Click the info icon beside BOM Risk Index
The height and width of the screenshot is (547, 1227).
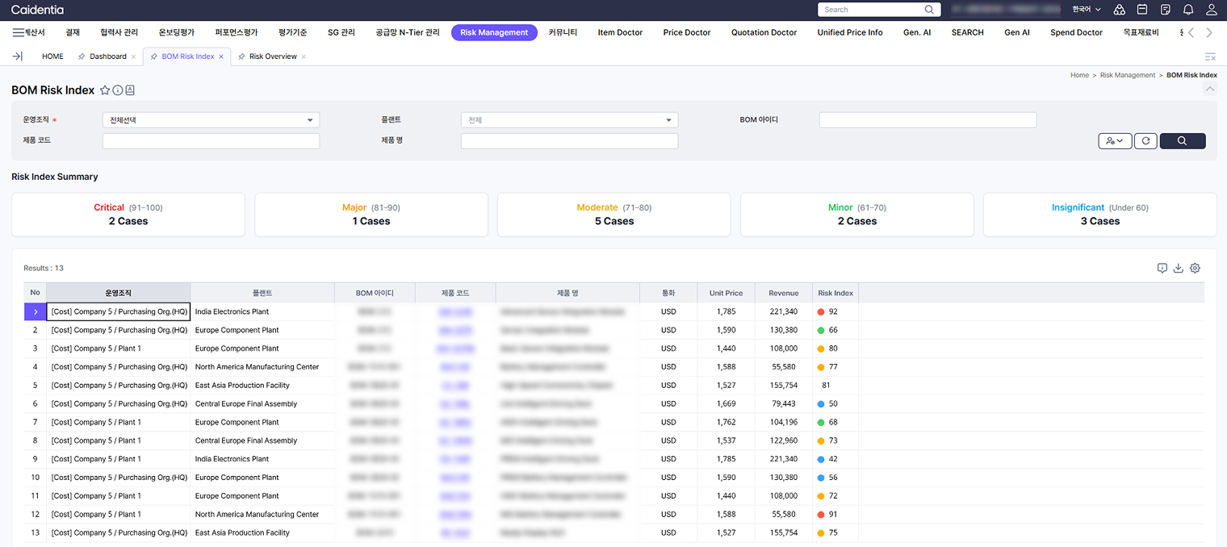(x=118, y=90)
